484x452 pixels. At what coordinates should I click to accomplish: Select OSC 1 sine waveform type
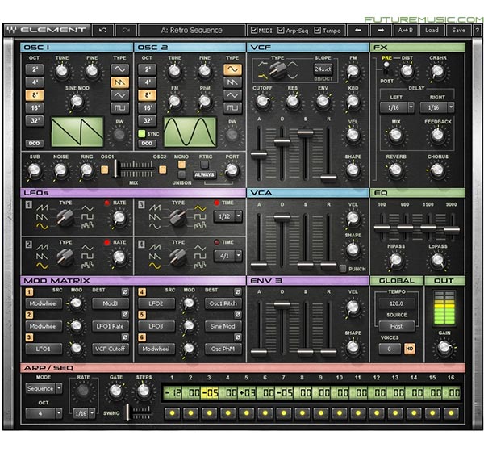(119, 69)
